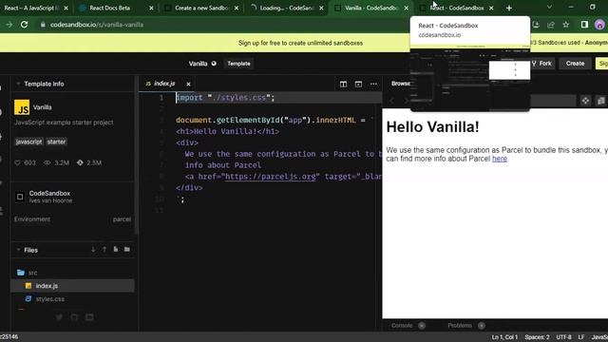608x342 pixels.
Task: Click the chat icon next to GitHub
Action: 89,317
